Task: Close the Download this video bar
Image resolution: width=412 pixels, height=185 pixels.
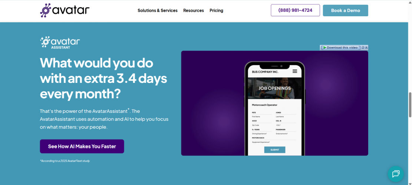Action: pyautogui.click(x=366, y=48)
